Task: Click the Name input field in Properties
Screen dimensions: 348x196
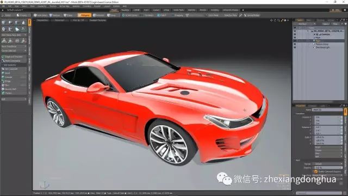Action: (327, 110)
